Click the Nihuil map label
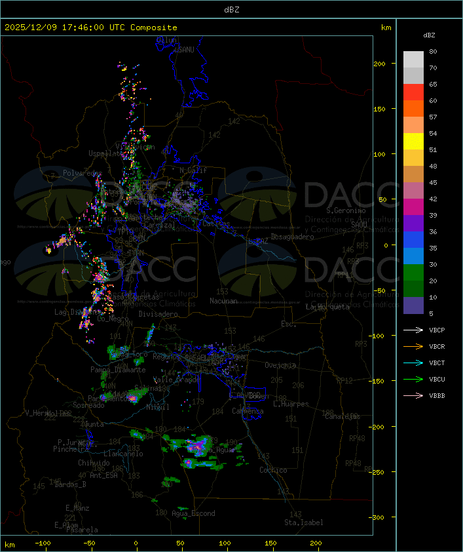The height and width of the screenshot is (552, 463). pyautogui.click(x=158, y=407)
